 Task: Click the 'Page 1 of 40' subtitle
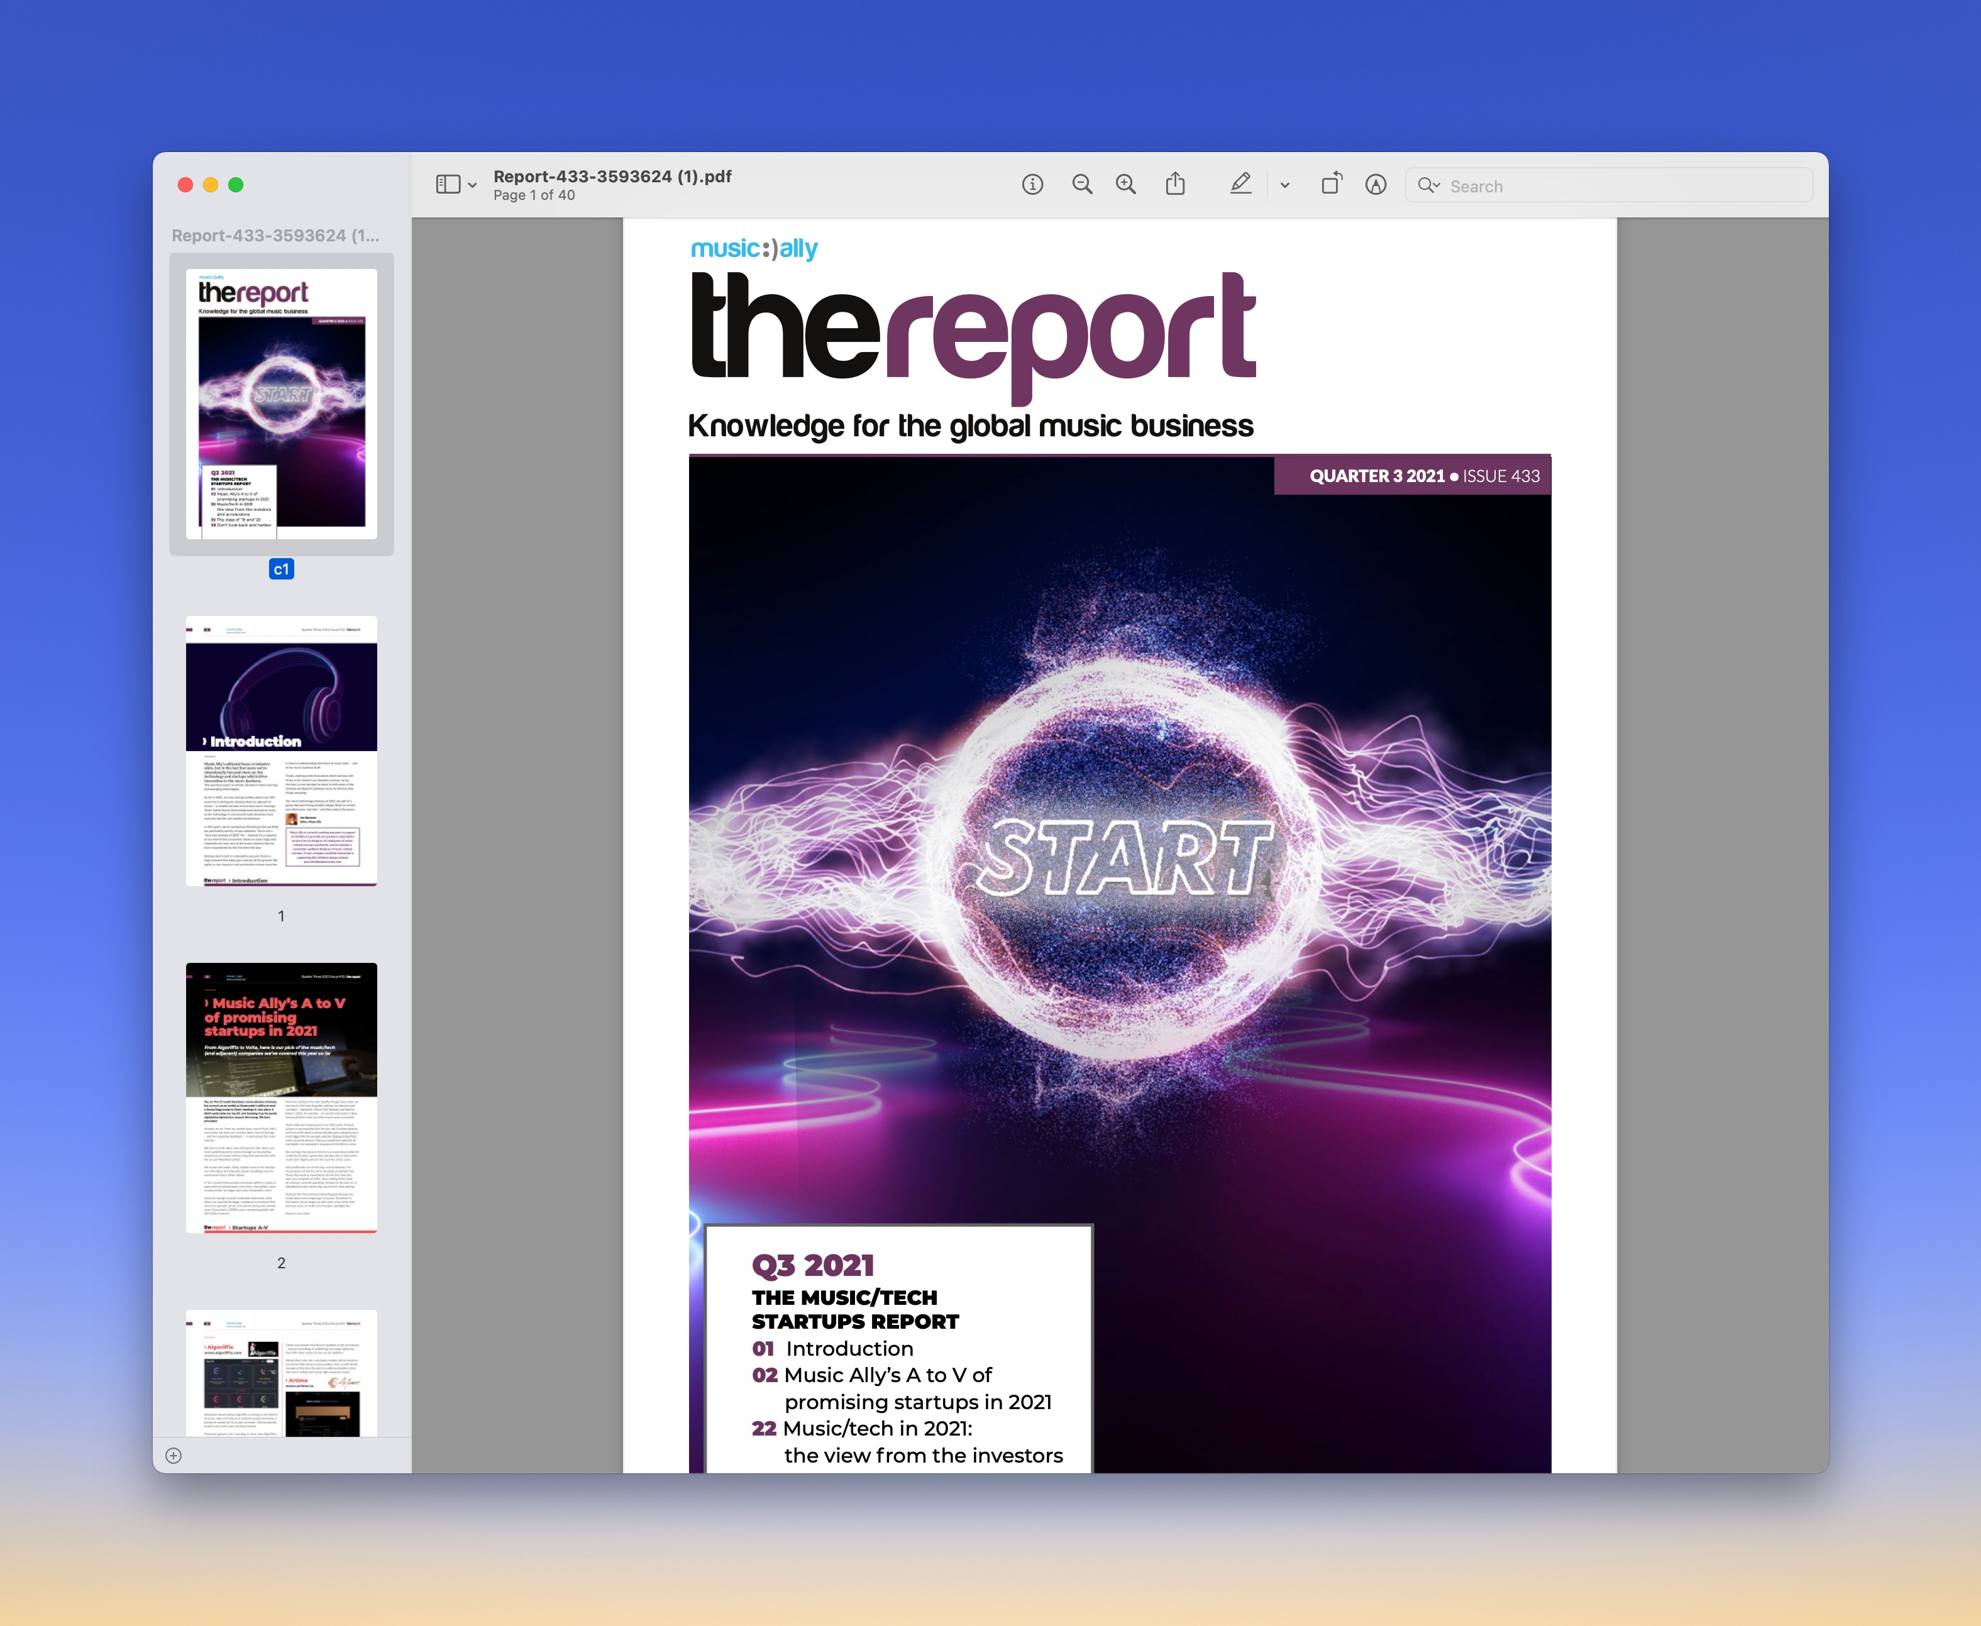[534, 195]
